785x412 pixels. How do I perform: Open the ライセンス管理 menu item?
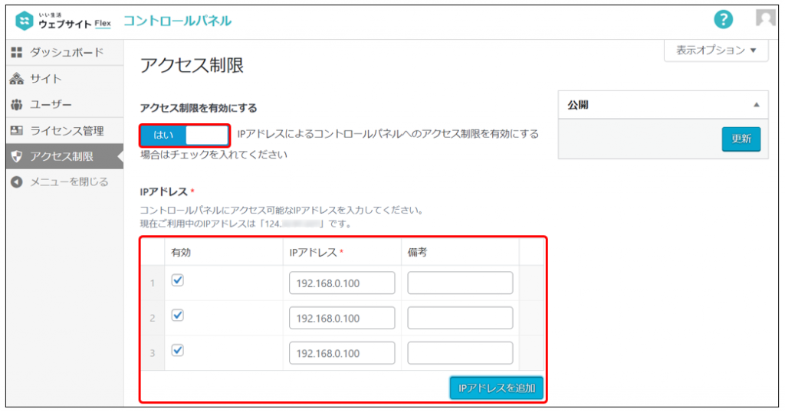(67, 131)
